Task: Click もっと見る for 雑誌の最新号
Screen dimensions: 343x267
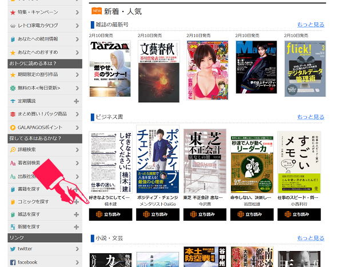Action: pyautogui.click(x=310, y=25)
